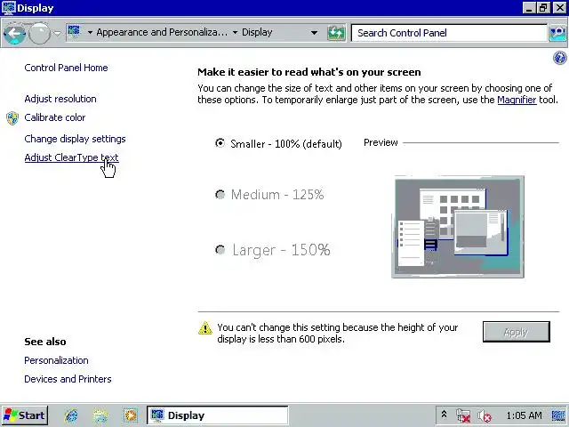
Task: Open the recent pages dropdown arrow
Action: tap(57, 34)
